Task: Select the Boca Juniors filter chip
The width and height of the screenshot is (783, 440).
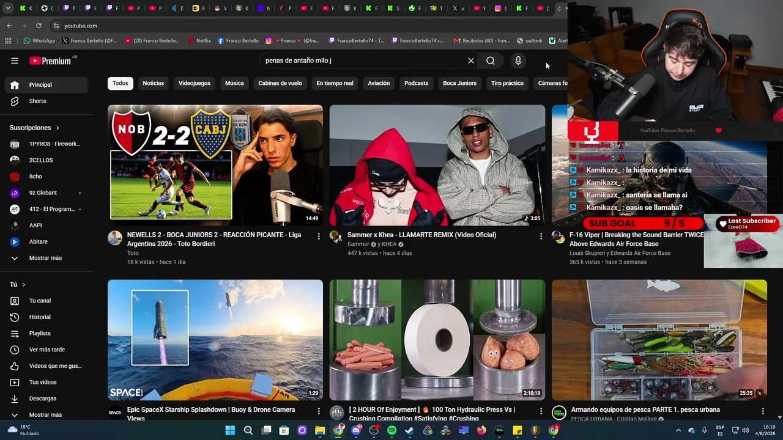Action: (460, 83)
